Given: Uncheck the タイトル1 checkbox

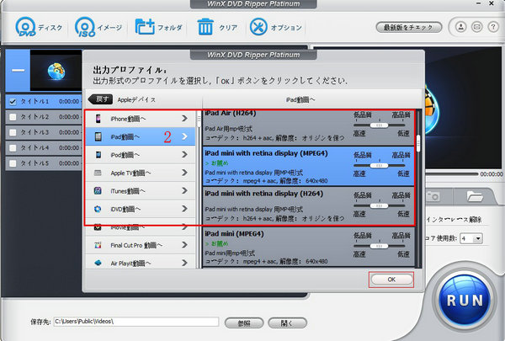Looking at the screenshot, I should click(x=13, y=102).
